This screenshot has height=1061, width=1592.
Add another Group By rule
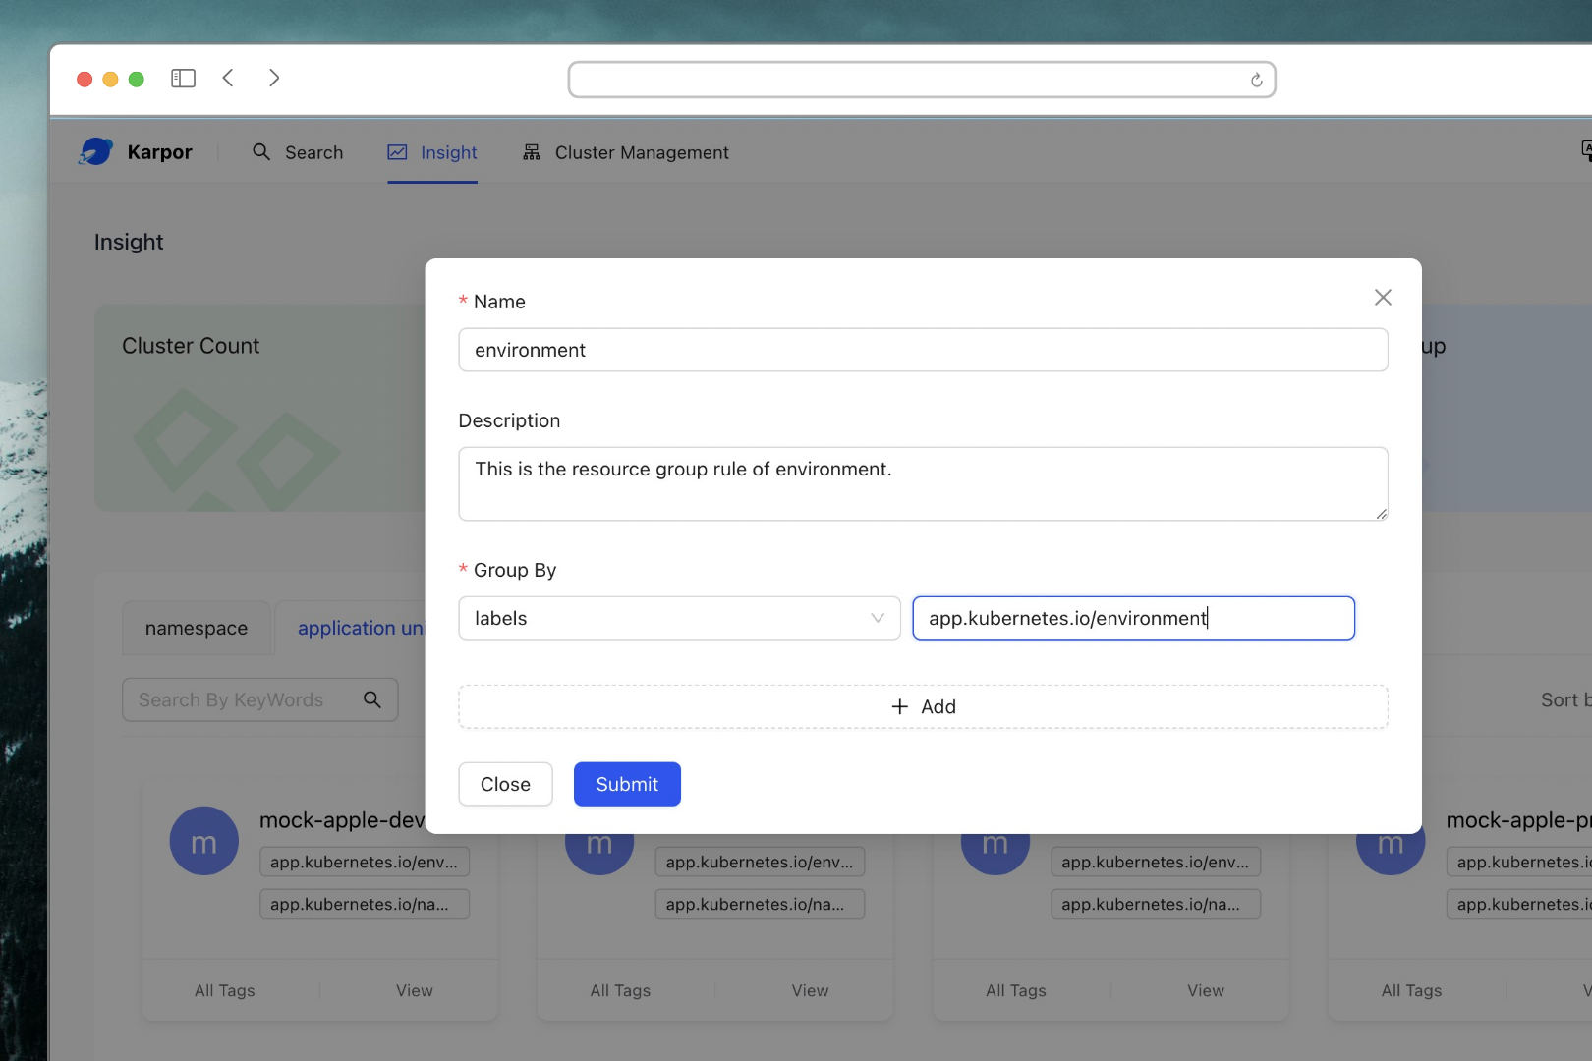(923, 706)
